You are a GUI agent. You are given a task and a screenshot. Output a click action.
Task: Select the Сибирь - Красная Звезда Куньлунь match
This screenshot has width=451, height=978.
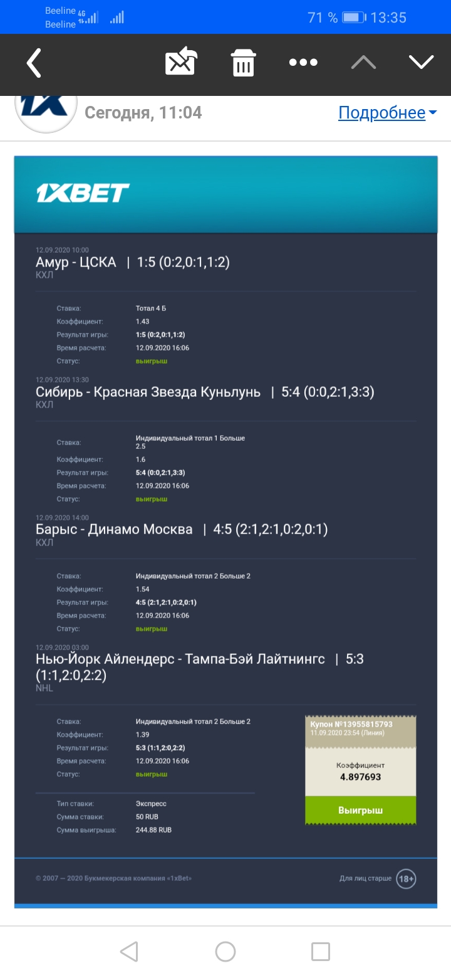click(148, 392)
